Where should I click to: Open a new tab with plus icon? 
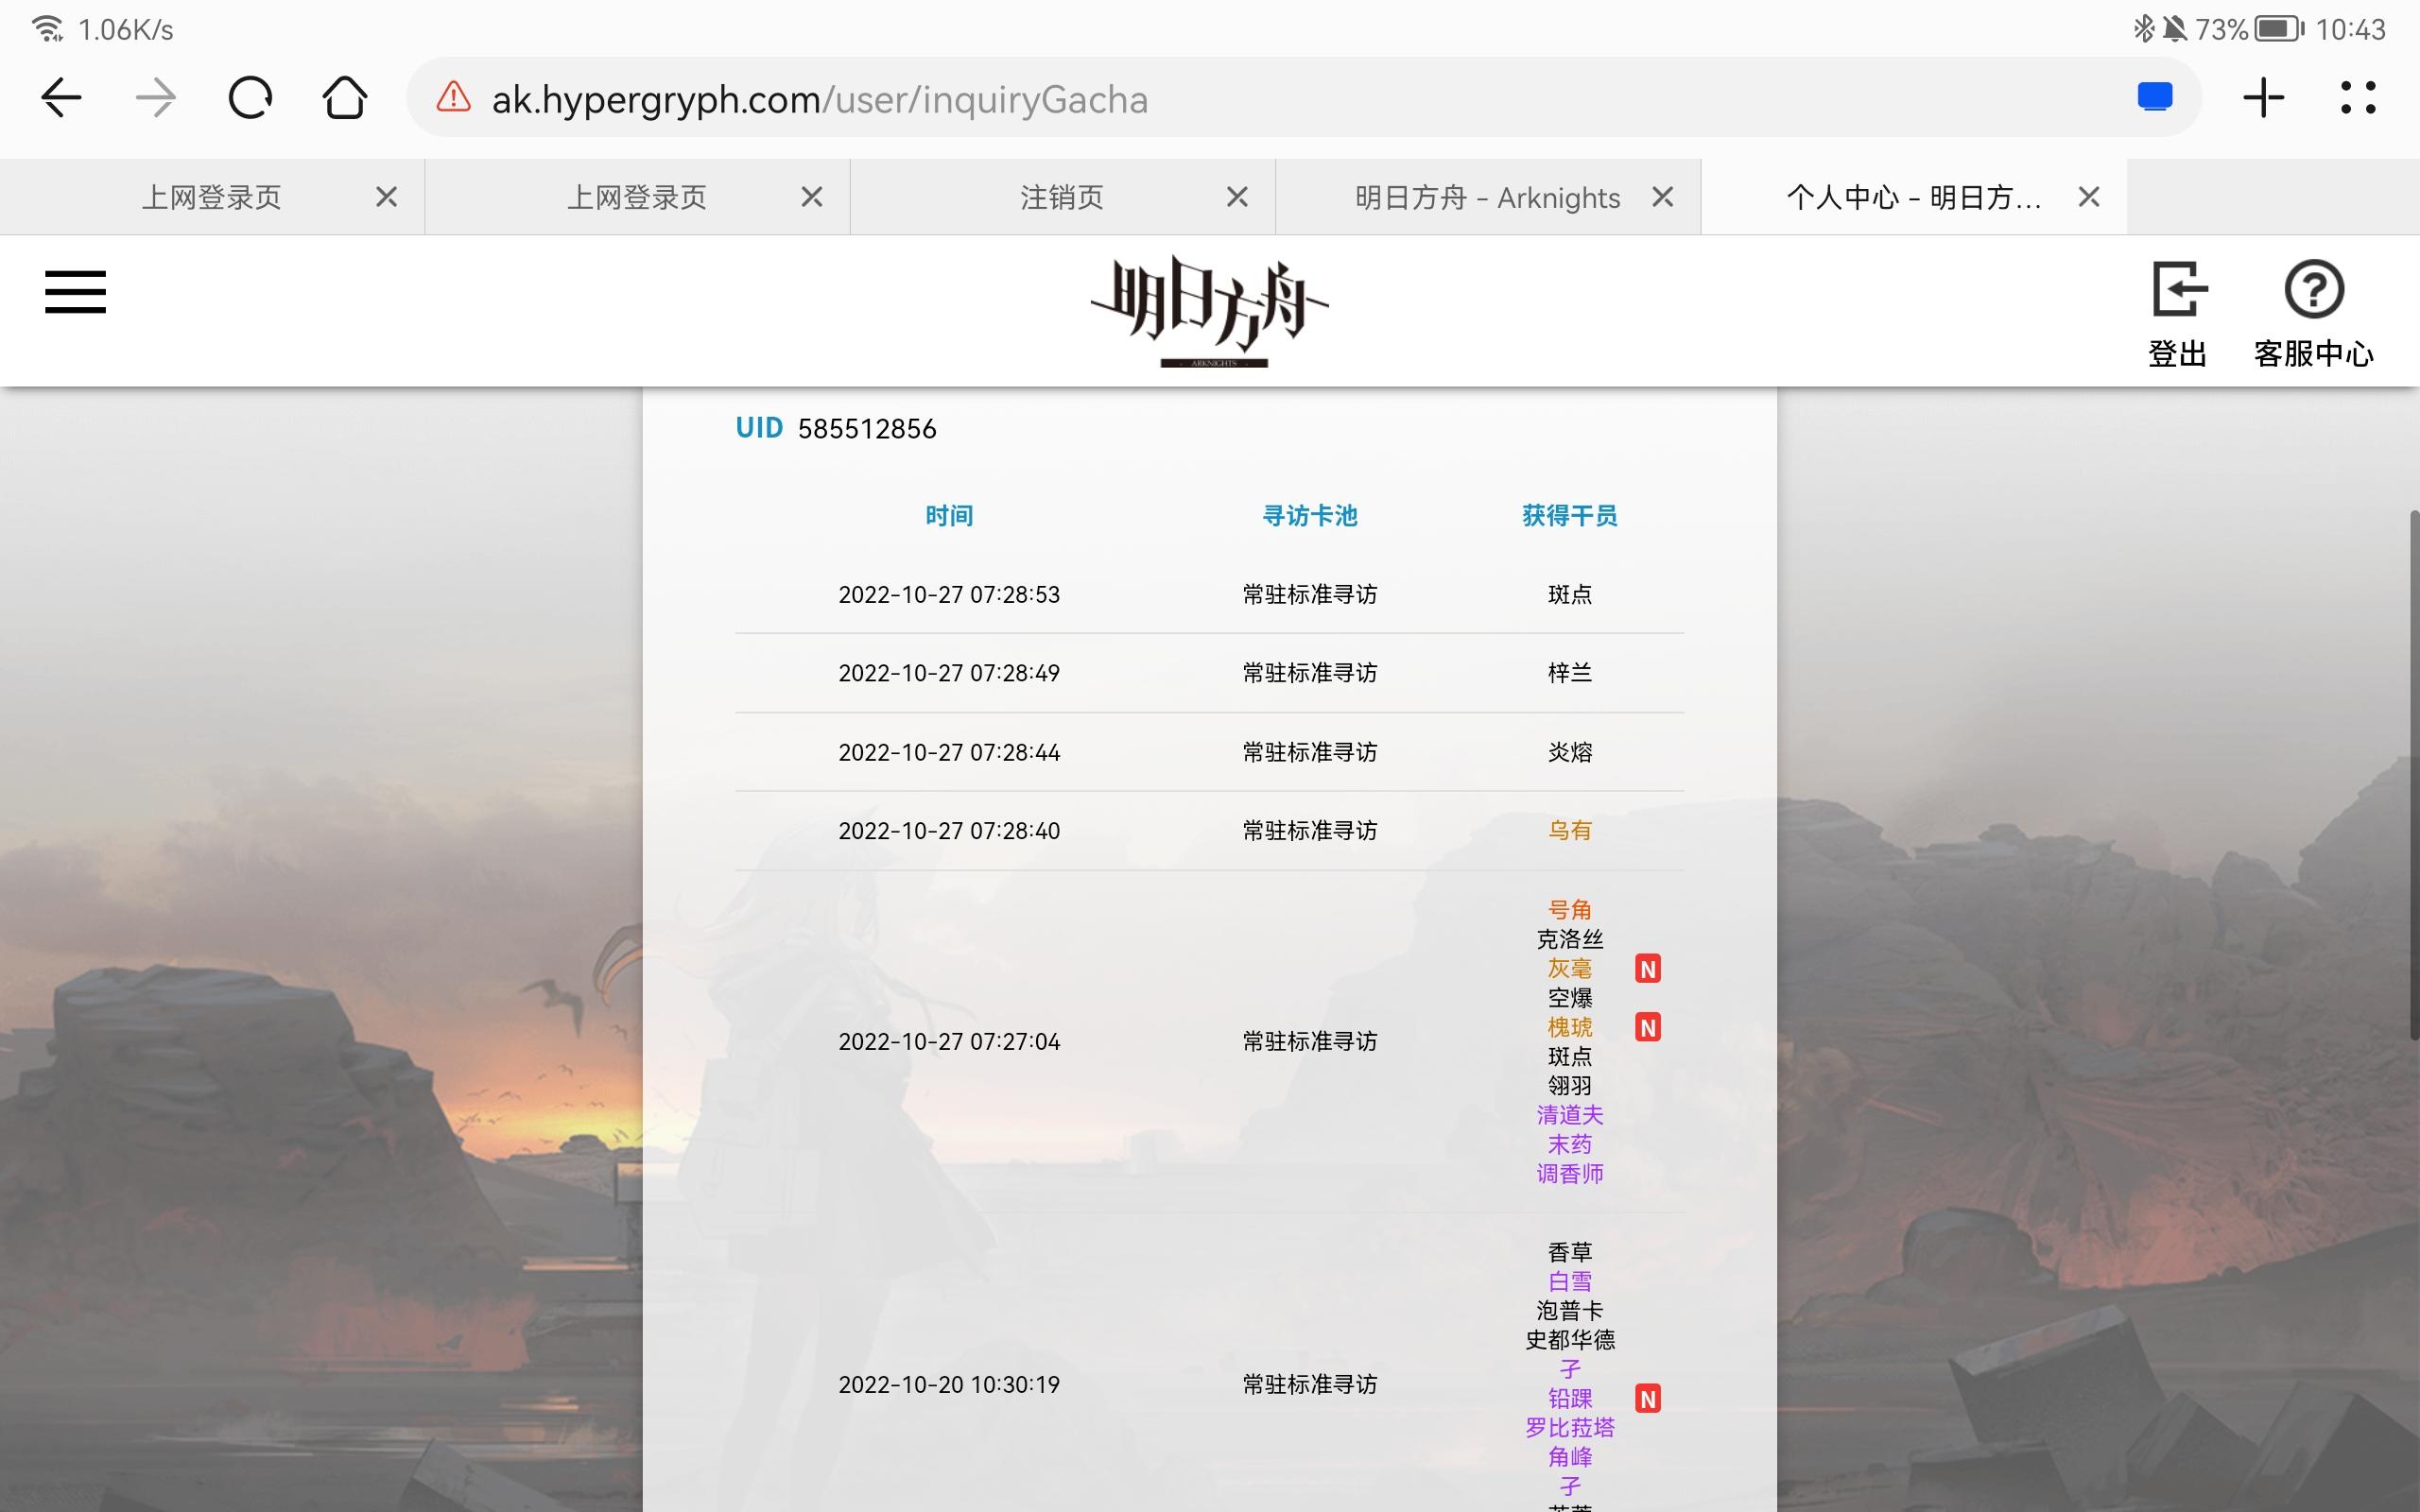[x=2263, y=98]
